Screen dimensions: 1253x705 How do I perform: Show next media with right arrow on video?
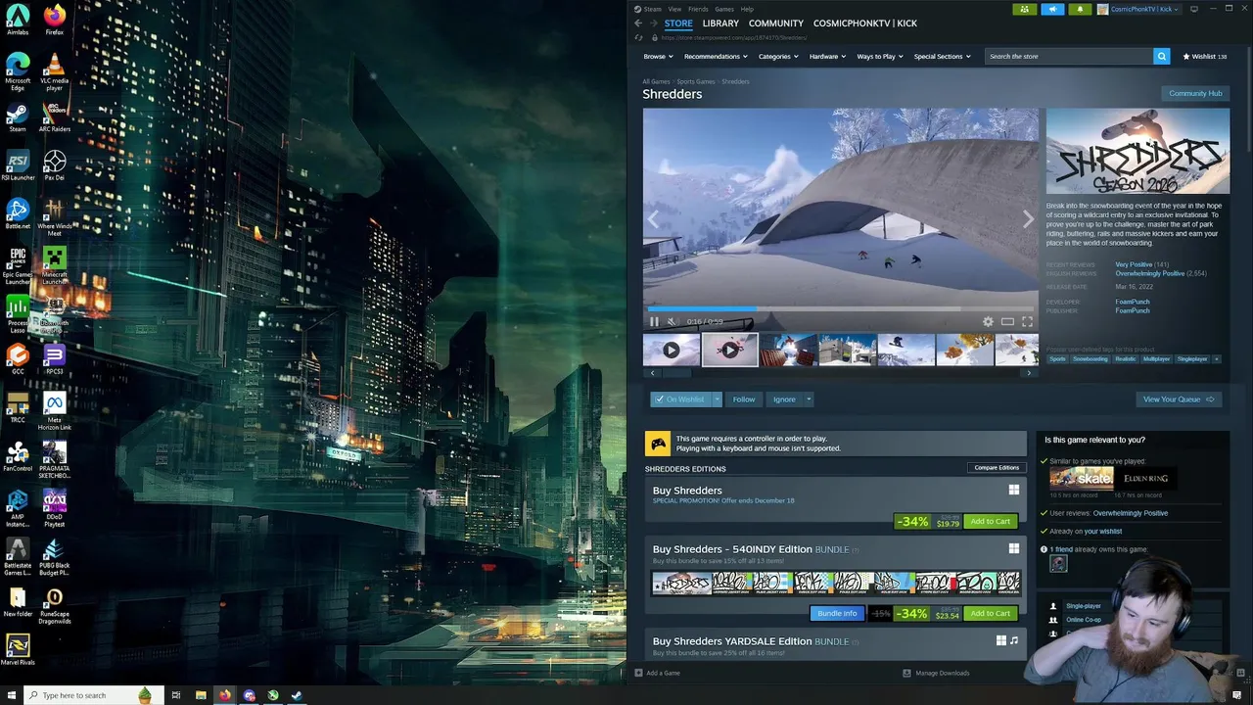[x=1027, y=219]
